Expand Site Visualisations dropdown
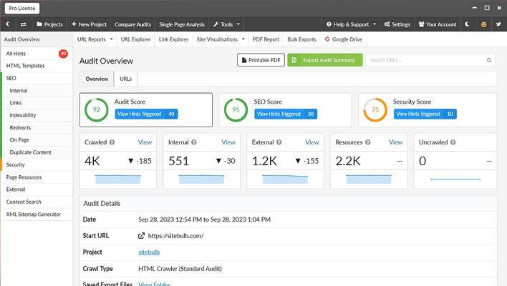The height and width of the screenshot is (286, 507). 221,39
